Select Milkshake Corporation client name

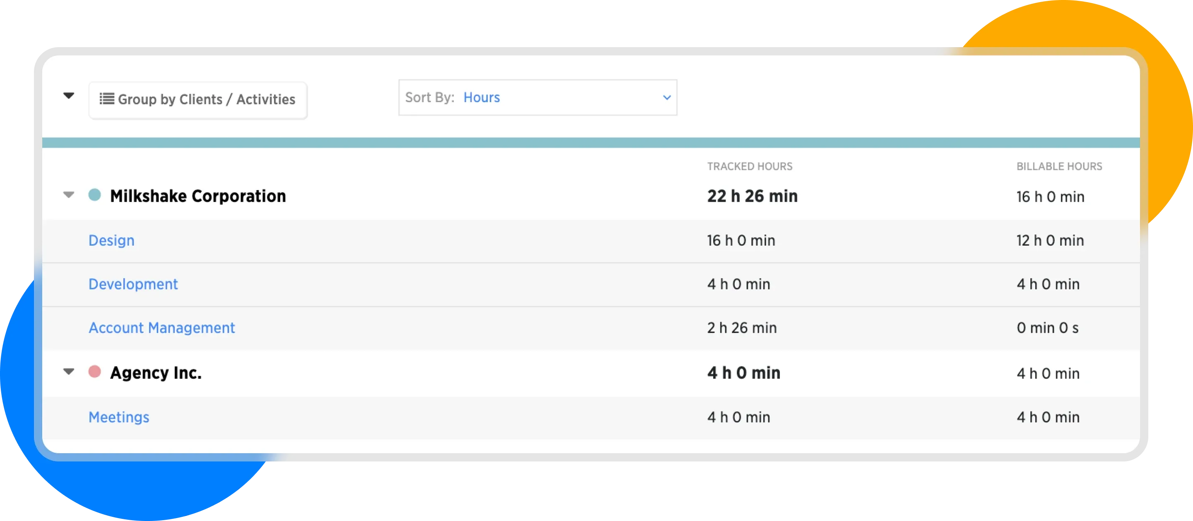click(x=198, y=196)
